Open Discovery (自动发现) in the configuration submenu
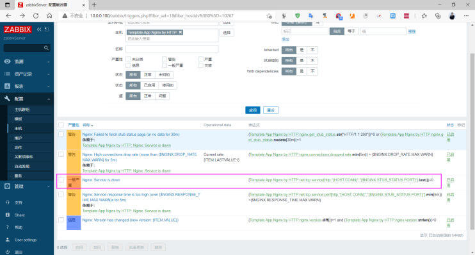This screenshot has width=475, height=255. [22, 166]
